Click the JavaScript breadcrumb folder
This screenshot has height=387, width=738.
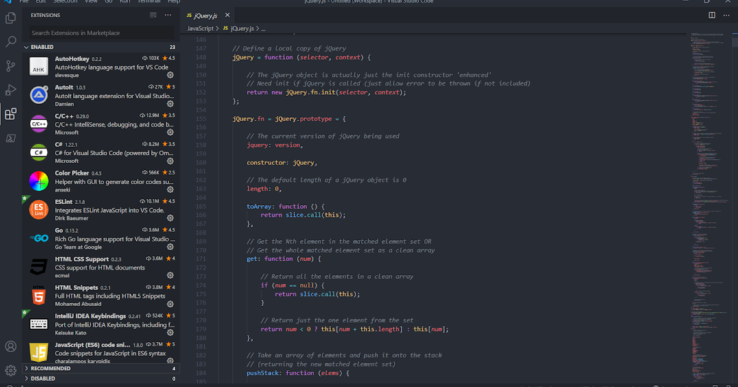pyautogui.click(x=200, y=28)
